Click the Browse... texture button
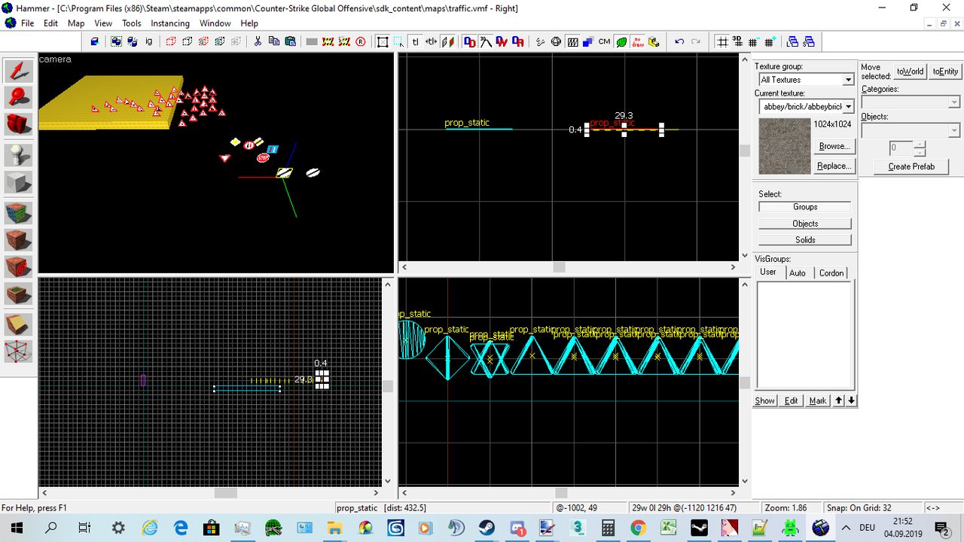This screenshot has width=964, height=542. [834, 146]
